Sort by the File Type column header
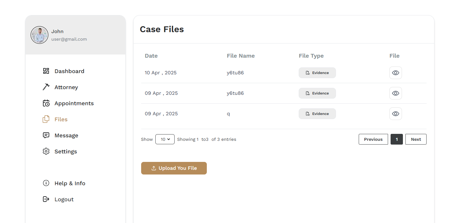467x223 pixels. click(x=311, y=56)
